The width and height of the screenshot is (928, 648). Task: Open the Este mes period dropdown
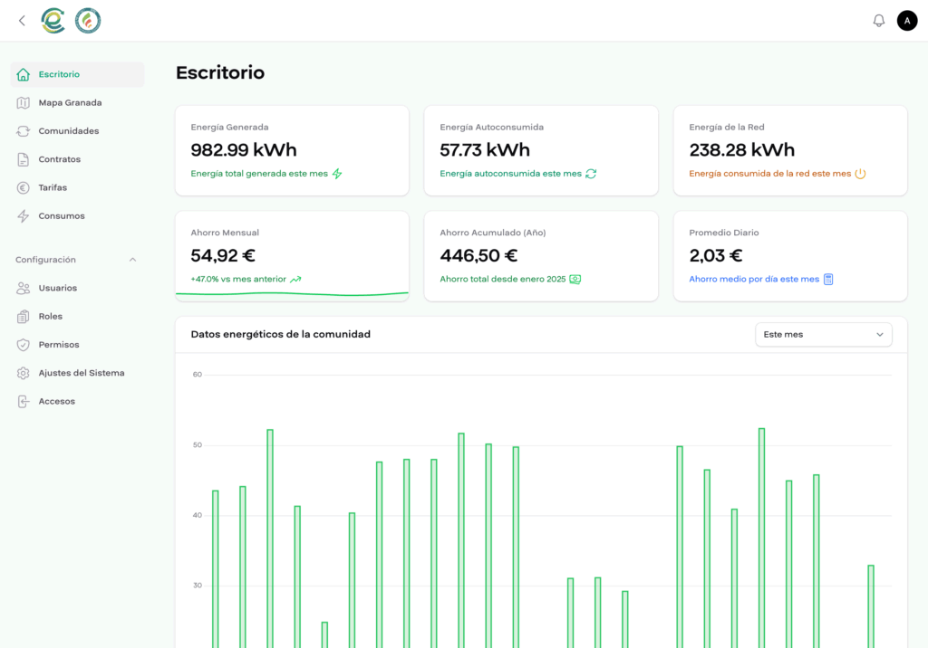coord(822,334)
